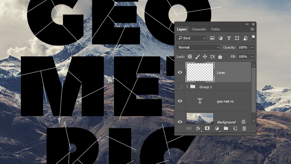Screen dimensions: 291x164
Task: Click the layers list scrollbar thumb
Action: (x=254, y=90)
